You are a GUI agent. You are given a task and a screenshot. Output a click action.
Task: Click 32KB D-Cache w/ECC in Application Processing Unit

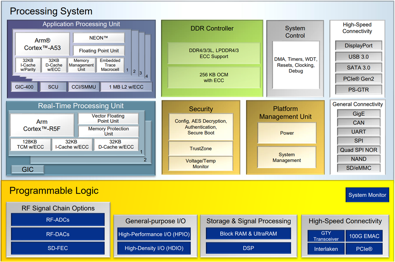point(54,65)
